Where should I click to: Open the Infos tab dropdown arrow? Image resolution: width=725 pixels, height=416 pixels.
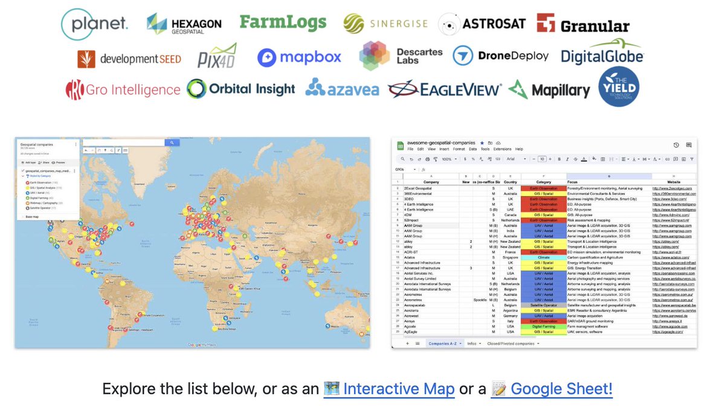pyautogui.click(x=480, y=344)
